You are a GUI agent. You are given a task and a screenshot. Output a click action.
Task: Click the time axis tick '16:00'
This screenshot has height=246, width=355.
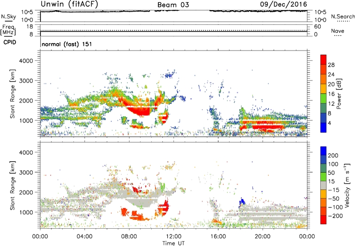(x=218, y=237)
